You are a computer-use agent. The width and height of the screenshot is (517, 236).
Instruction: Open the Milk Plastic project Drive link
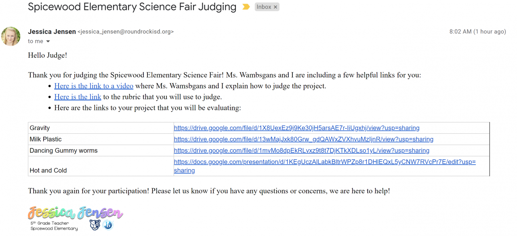[x=303, y=139]
